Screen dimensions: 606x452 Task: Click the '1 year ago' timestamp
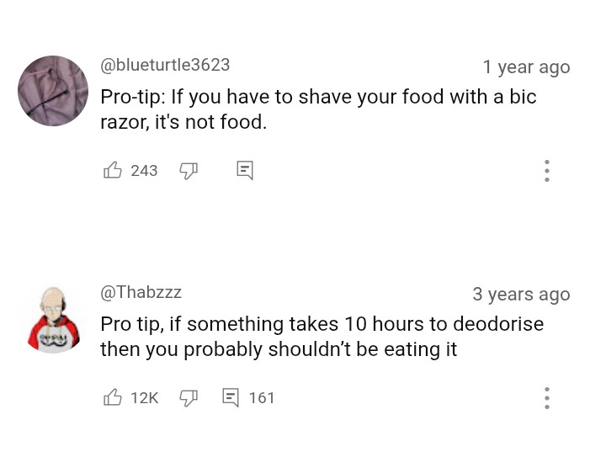coord(526,67)
